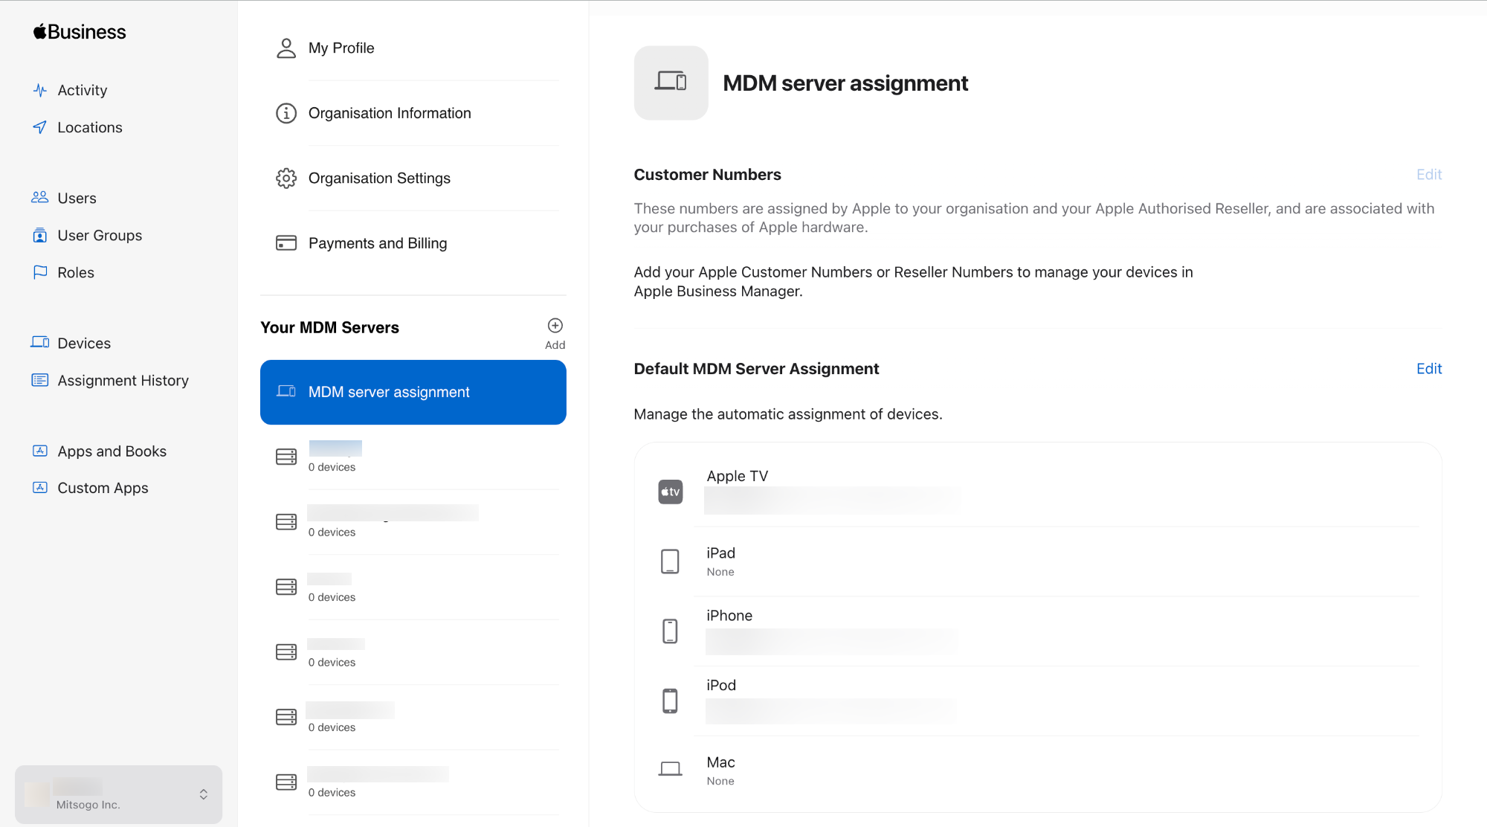Click the Locations arrow icon
Viewport: 1487px width, 827px height.
coord(40,127)
